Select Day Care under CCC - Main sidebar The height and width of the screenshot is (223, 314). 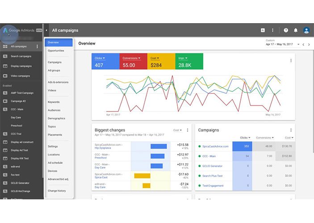click(16, 118)
